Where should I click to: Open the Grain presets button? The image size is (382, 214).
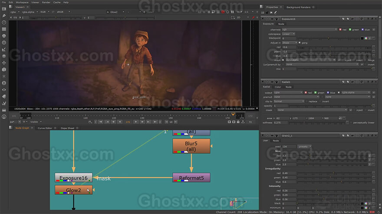304,147
